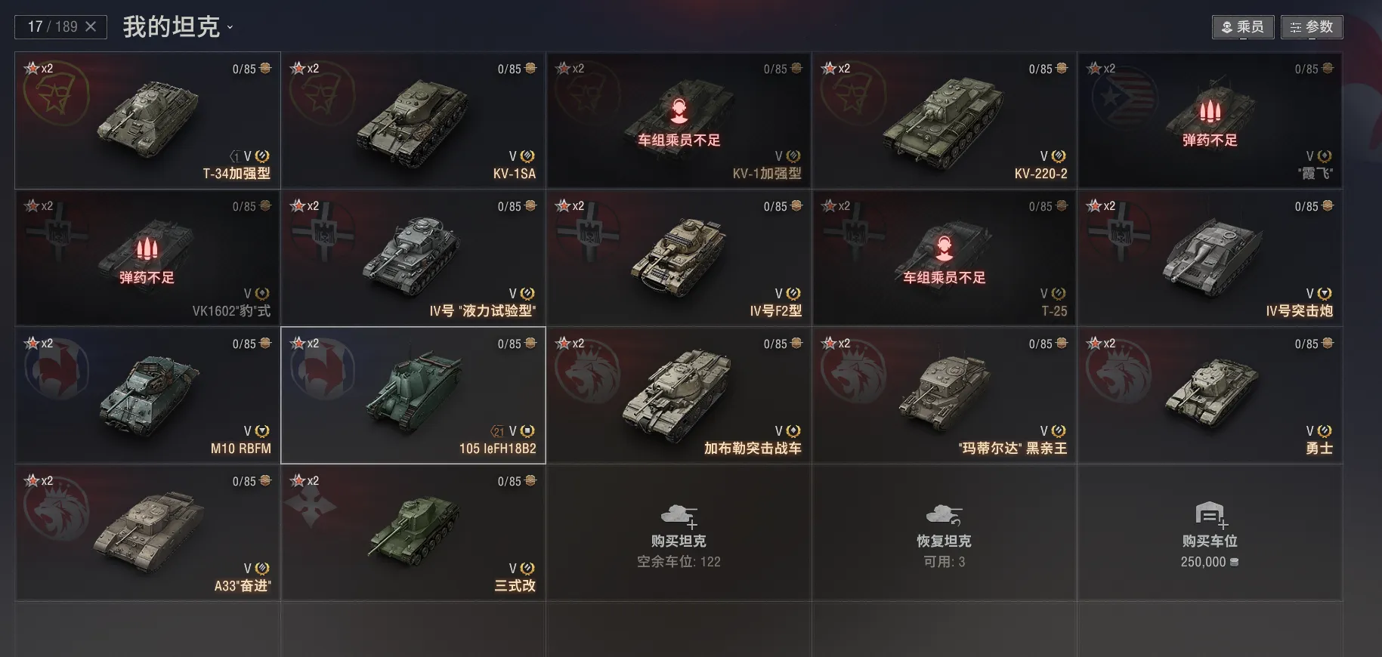
Task: Click the elite badge icon on 勇士 tank
Action: pyautogui.click(x=1325, y=431)
